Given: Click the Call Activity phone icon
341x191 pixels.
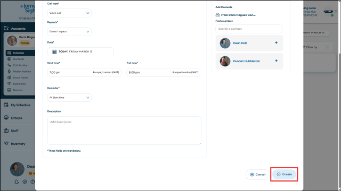Looking at the screenshot, I should 9,65.
